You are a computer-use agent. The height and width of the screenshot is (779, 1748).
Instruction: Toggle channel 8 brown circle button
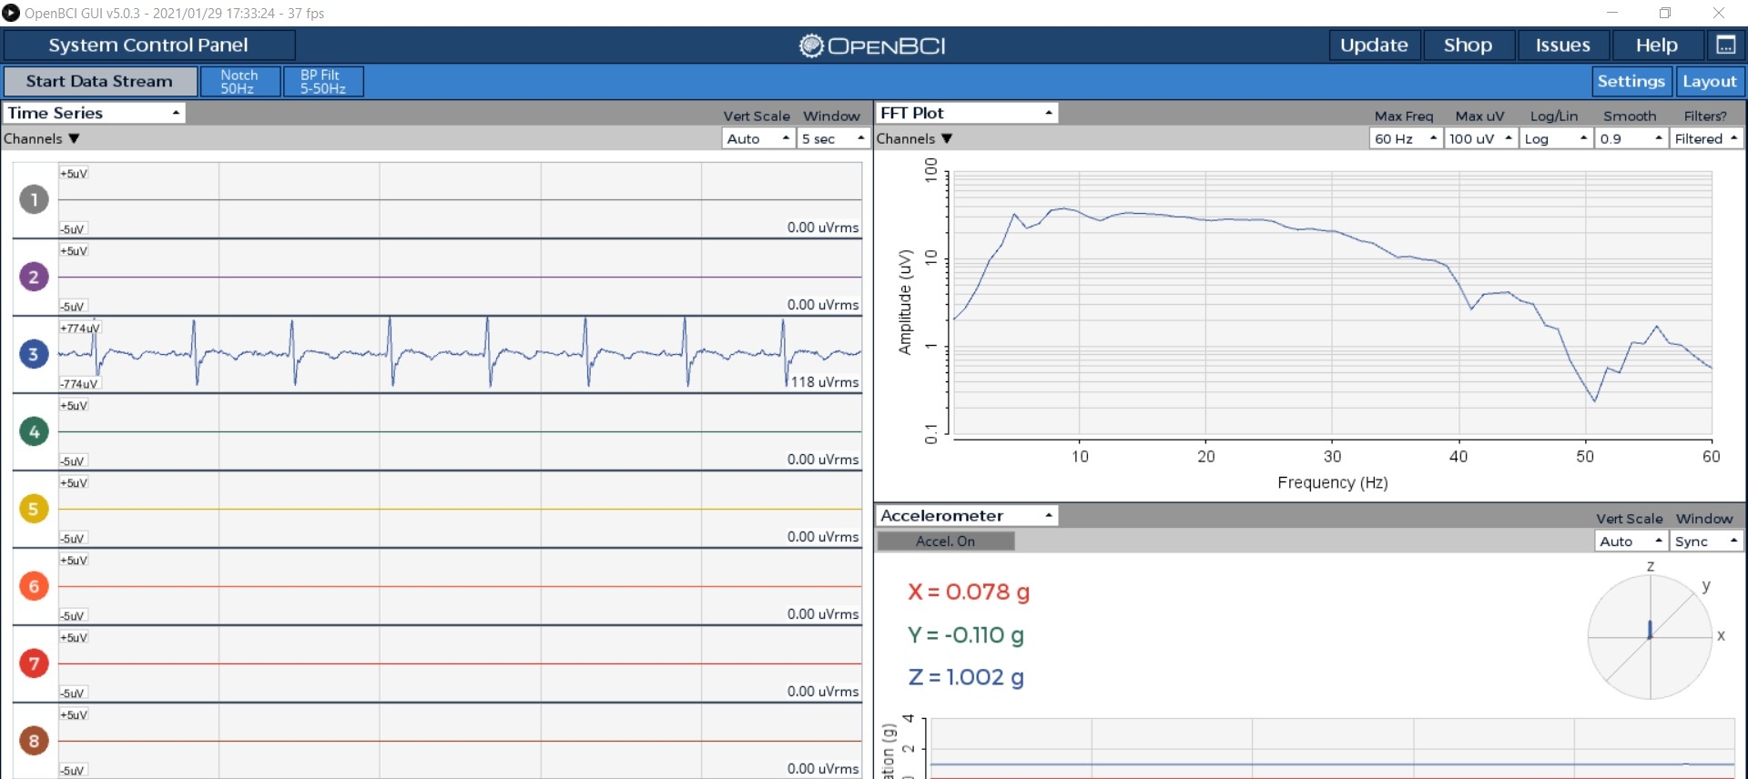click(34, 741)
